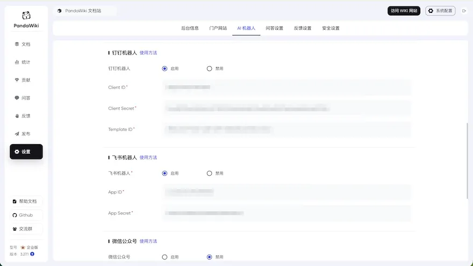Click the Client ID input field
The height and width of the screenshot is (266, 473).
(x=287, y=88)
